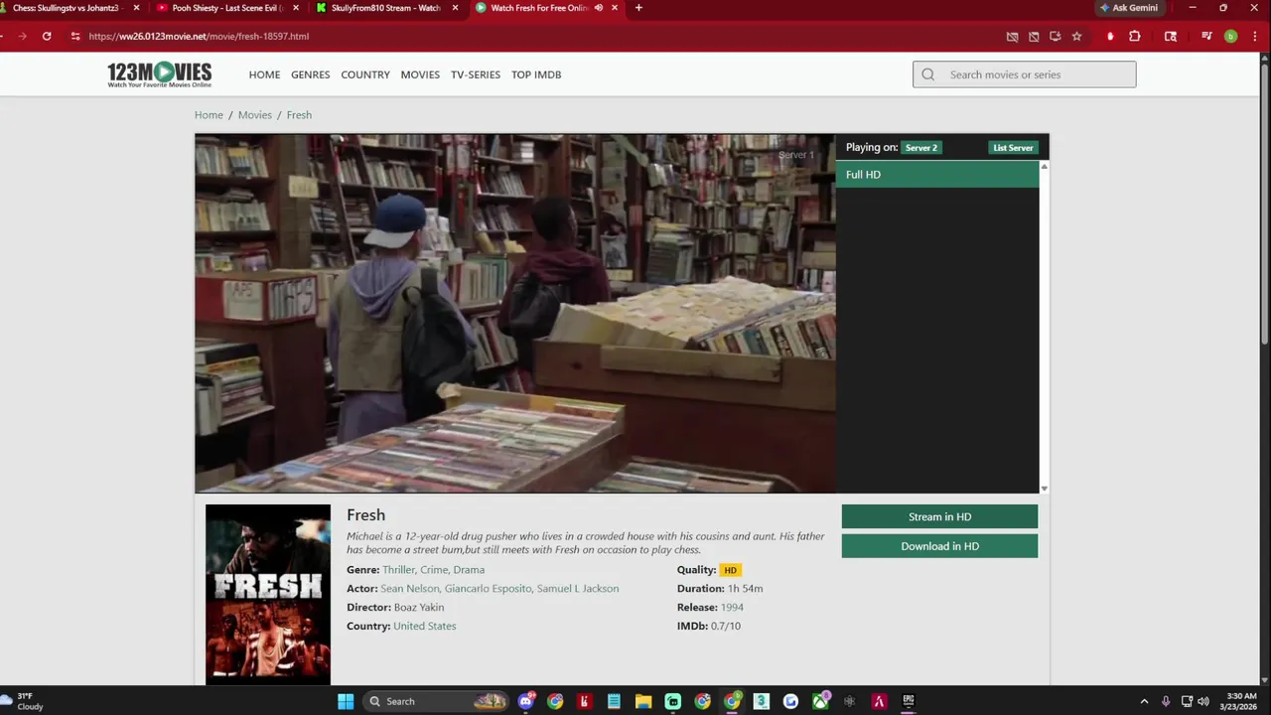Reload the page with the refresh icon
1271x715 pixels.
47,36
